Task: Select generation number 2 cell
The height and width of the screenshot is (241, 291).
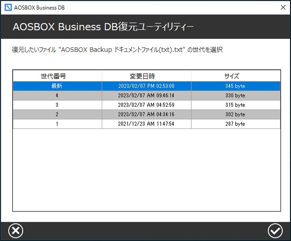Action: [x=57, y=114]
